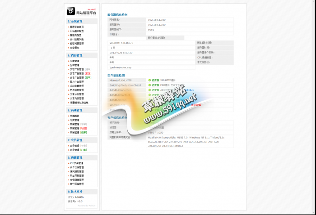This screenshot has height=215, width=316.
Task: Click screen resolution value 1680 * 1050
Action: click(x=156, y=133)
